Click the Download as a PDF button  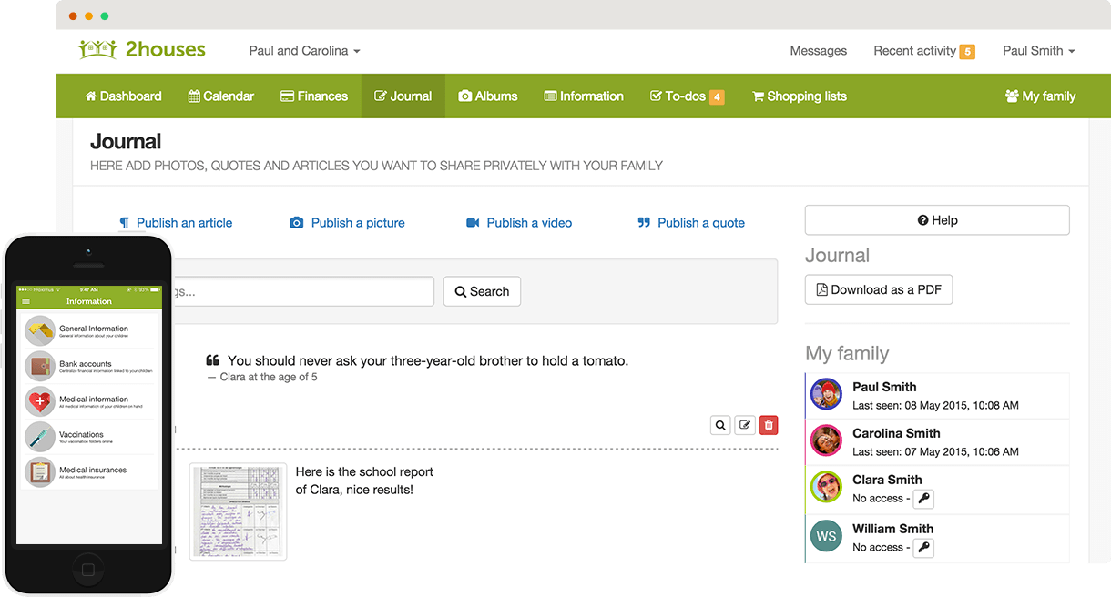click(x=878, y=290)
